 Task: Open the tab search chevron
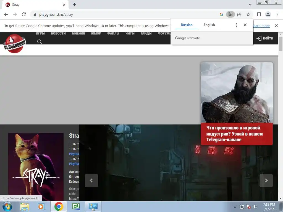click(x=250, y=5)
